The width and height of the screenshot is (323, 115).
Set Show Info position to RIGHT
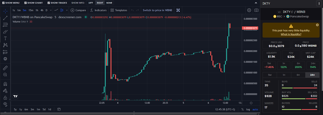[x=100, y=3]
